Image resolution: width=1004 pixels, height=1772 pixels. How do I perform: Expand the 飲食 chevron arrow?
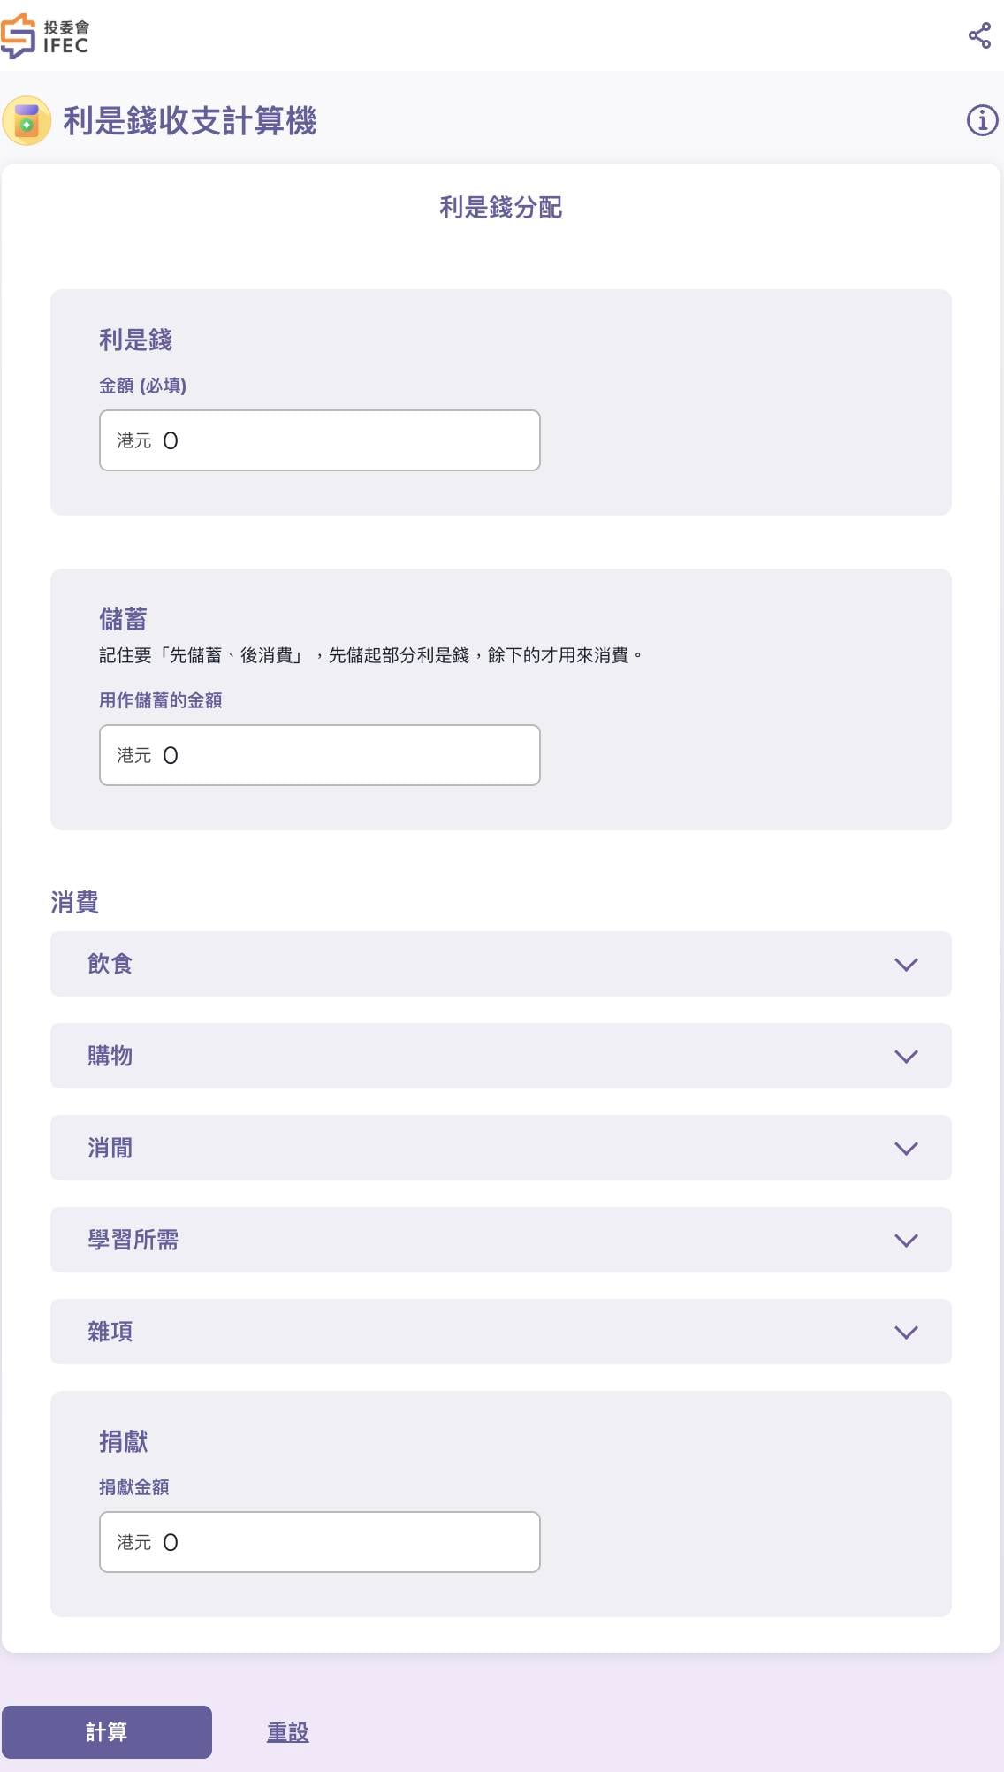(x=906, y=964)
